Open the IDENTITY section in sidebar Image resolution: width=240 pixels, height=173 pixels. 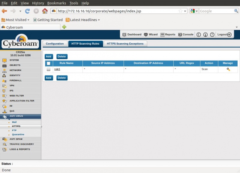pyautogui.click(x=20, y=76)
